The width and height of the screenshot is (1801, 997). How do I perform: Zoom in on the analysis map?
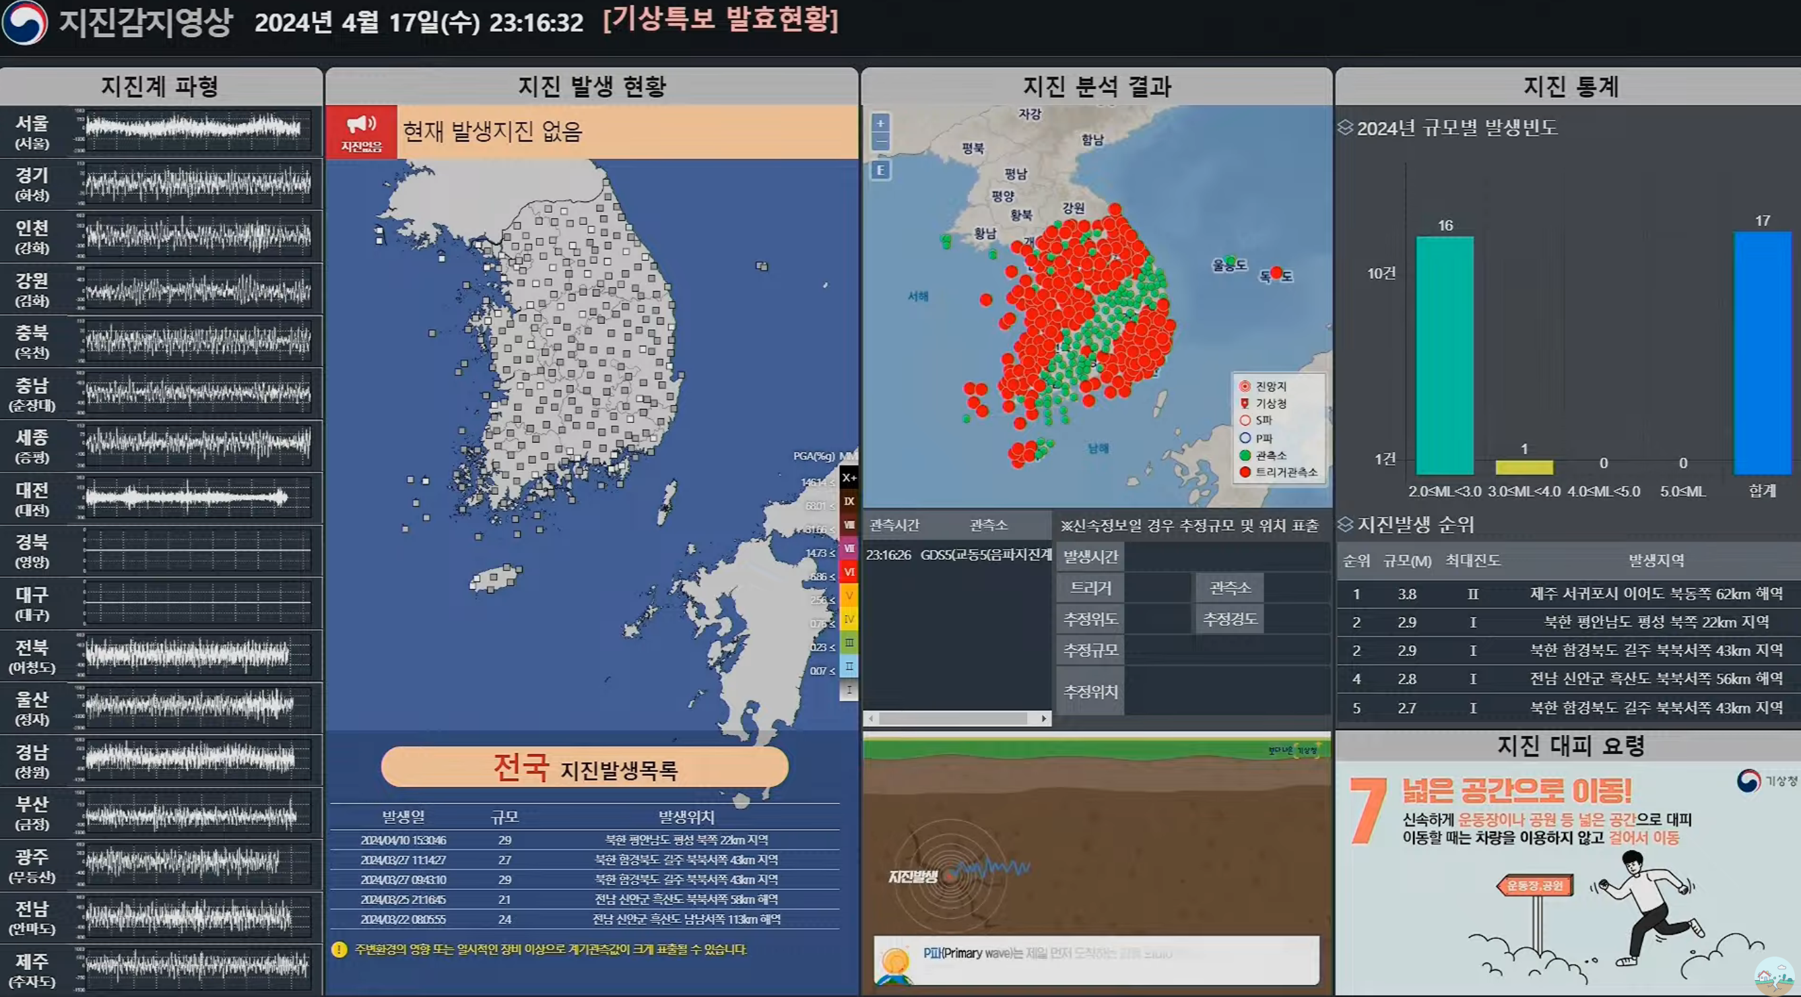tap(880, 123)
